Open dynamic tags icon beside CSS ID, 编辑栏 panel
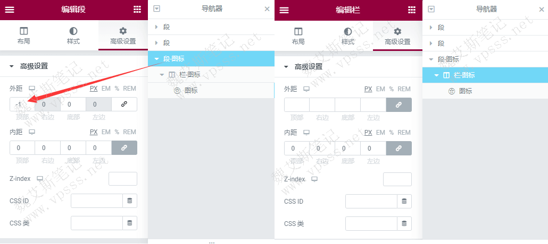This screenshot has height=244, width=548. pyautogui.click(x=404, y=201)
